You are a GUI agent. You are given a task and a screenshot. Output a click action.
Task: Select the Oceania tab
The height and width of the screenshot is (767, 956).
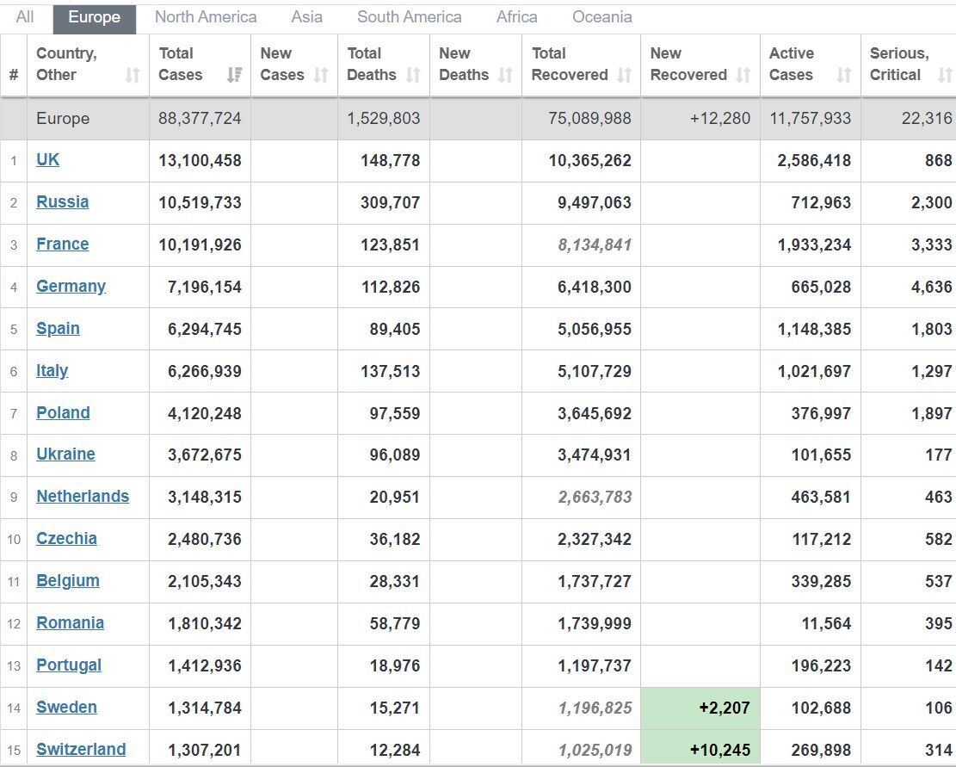(601, 17)
